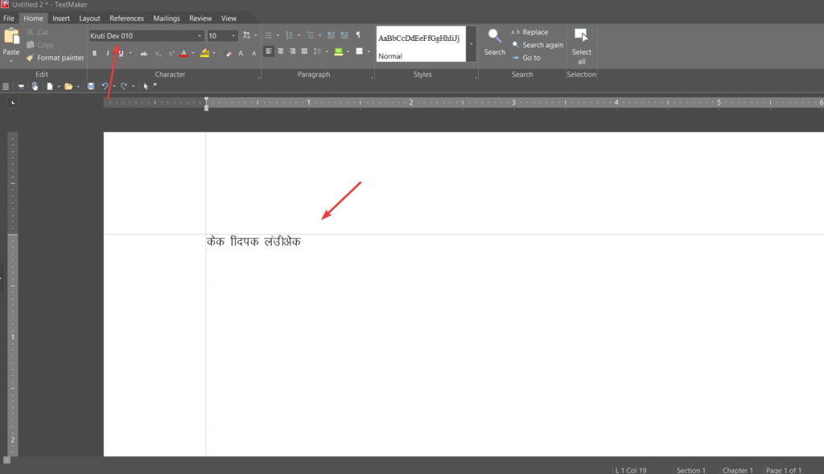Click the Select all button
The width and height of the screenshot is (824, 474).
pyautogui.click(x=581, y=47)
